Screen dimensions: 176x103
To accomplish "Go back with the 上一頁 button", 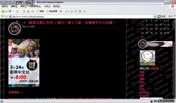I will 6,11.
